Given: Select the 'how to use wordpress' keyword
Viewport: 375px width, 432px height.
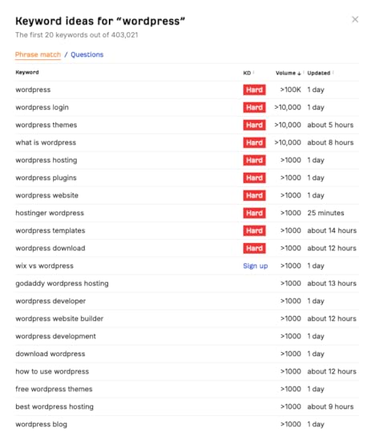Looking at the screenshot, I should point(52,371).
